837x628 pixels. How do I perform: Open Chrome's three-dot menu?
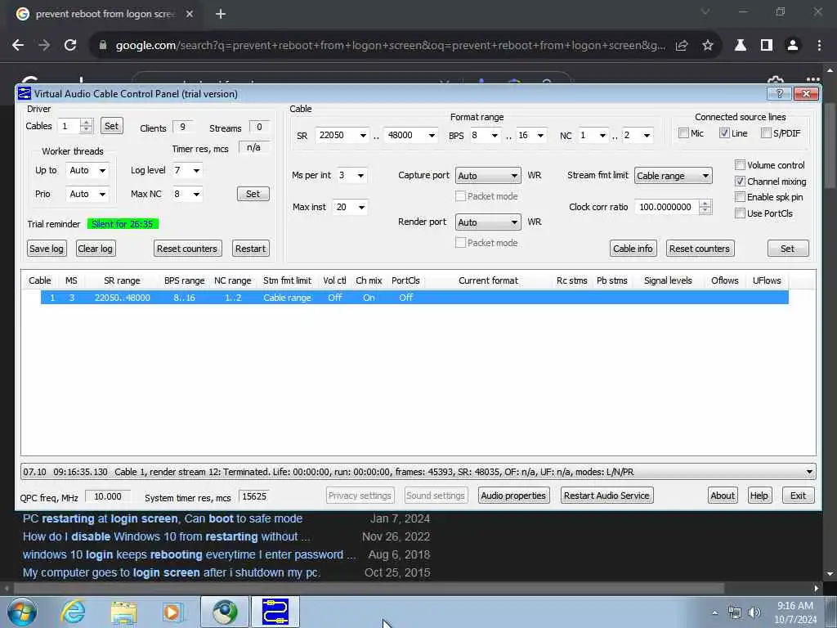click(819, 46)
